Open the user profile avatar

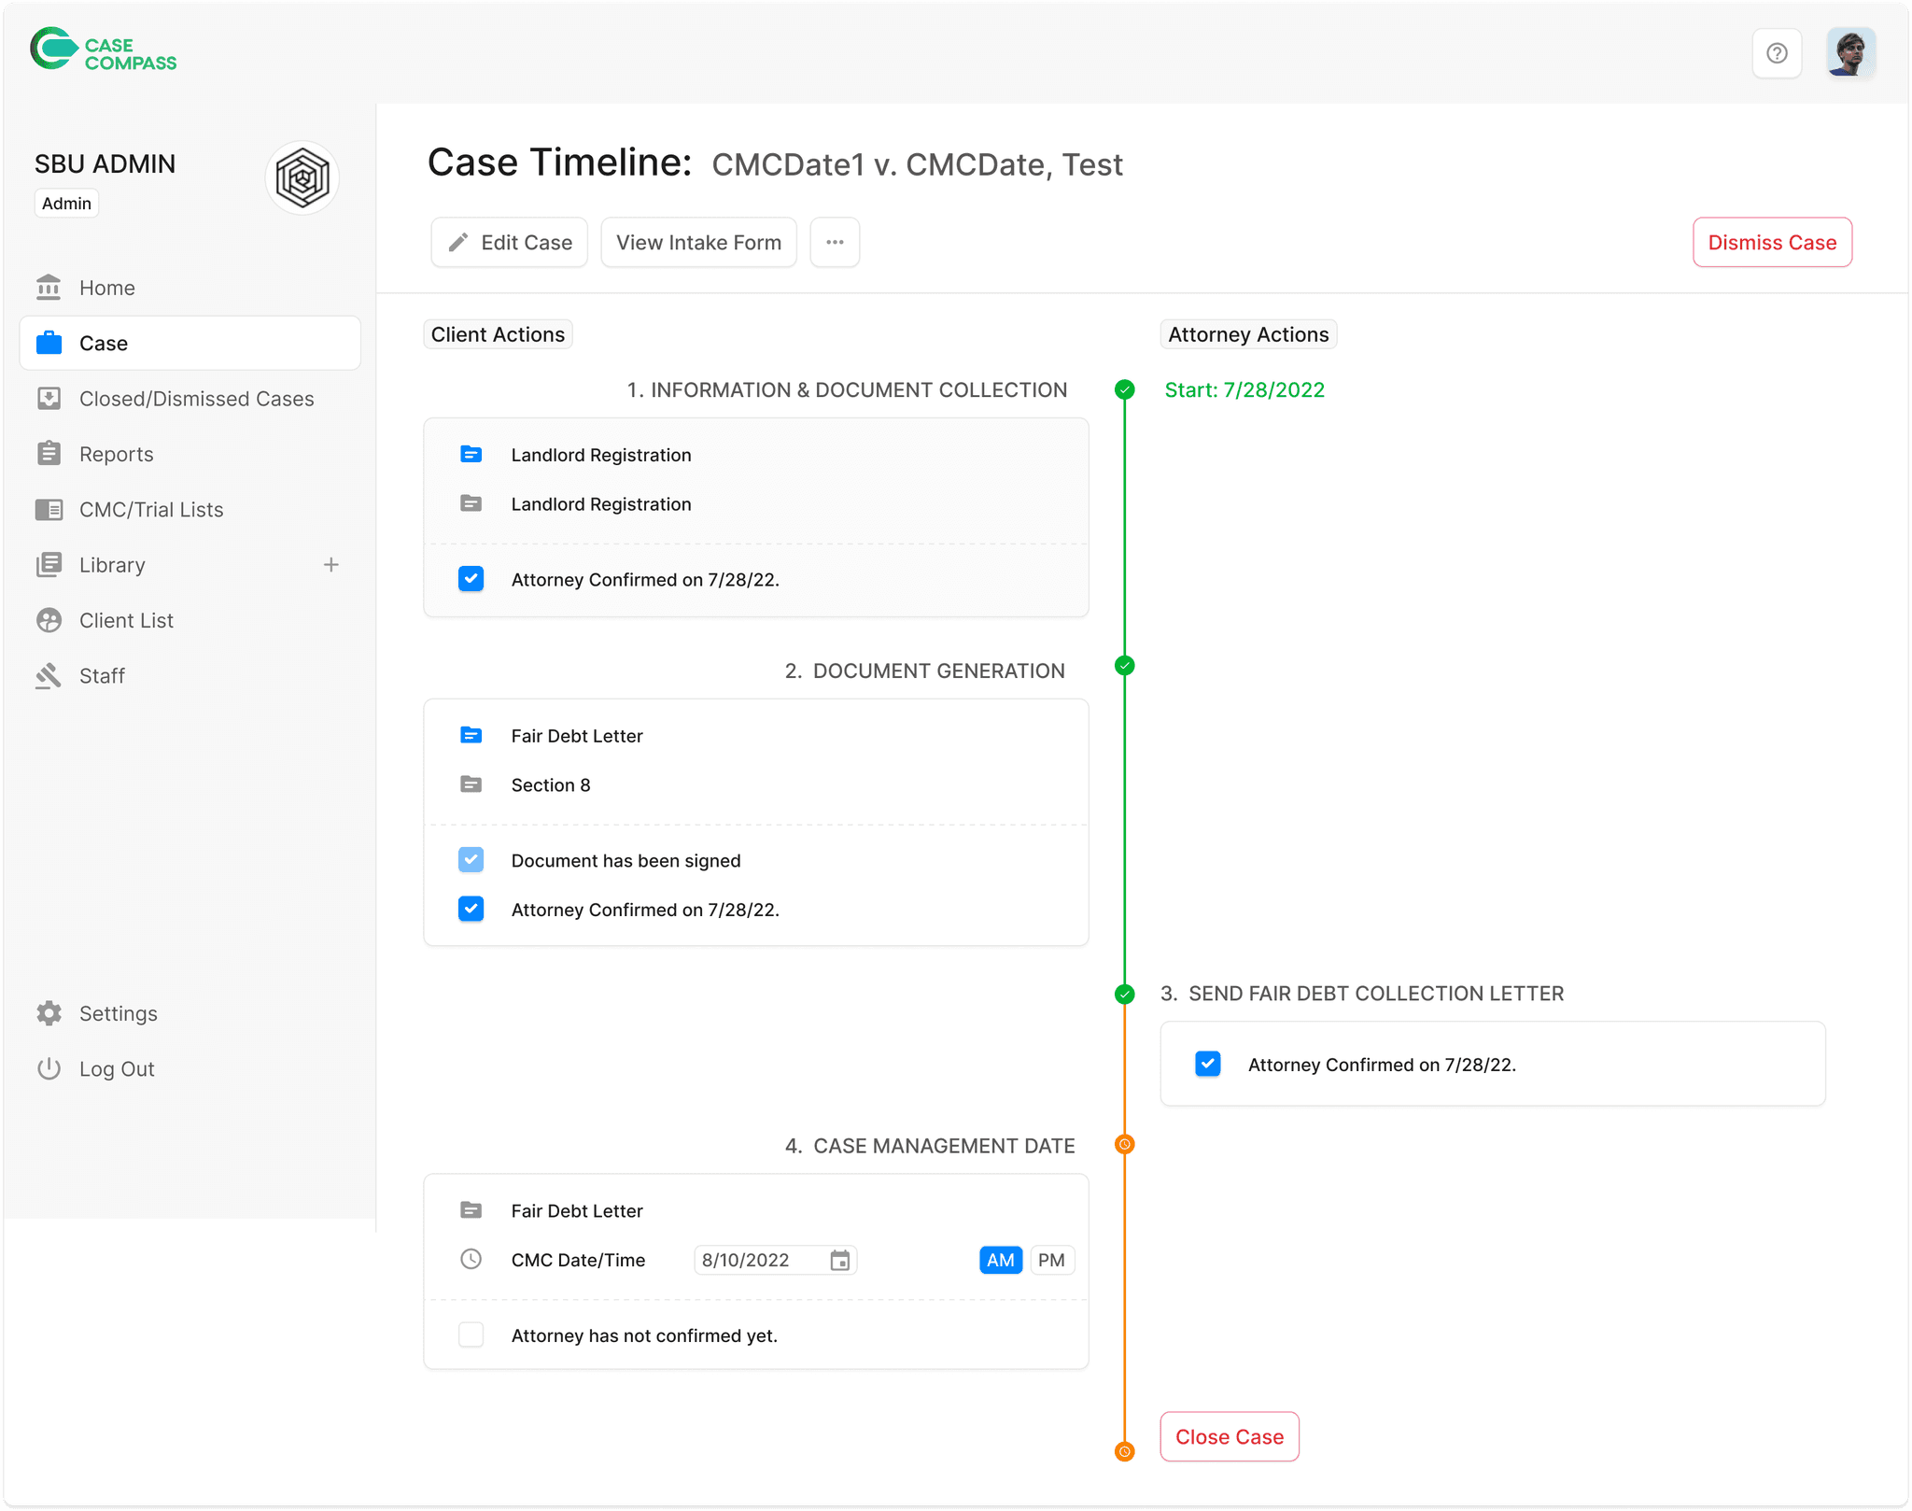tap(1850, 53)
